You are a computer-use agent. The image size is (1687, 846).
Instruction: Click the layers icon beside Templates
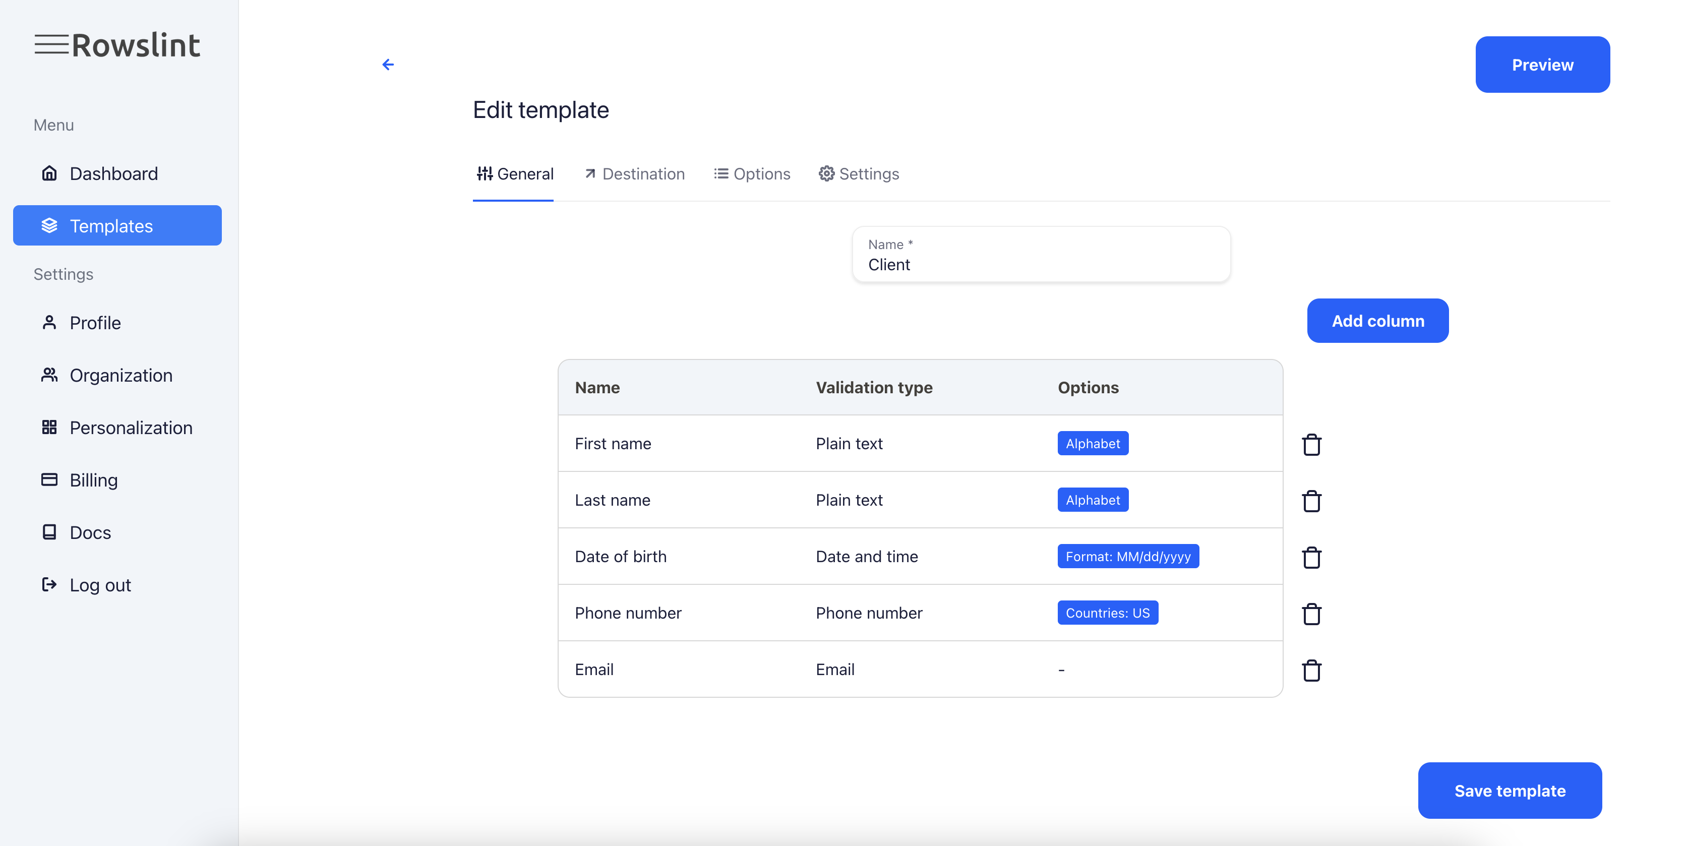49,225
